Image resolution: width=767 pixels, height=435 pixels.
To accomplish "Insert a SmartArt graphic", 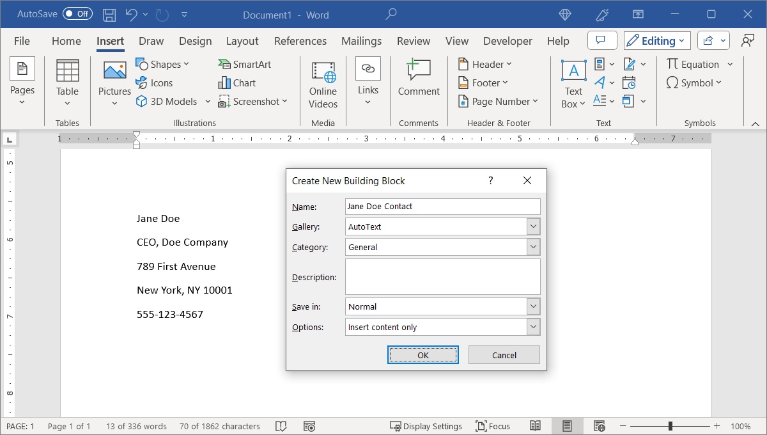I will click(245, 64).
